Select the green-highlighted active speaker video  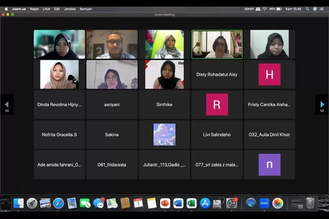(x=217, y=44)
